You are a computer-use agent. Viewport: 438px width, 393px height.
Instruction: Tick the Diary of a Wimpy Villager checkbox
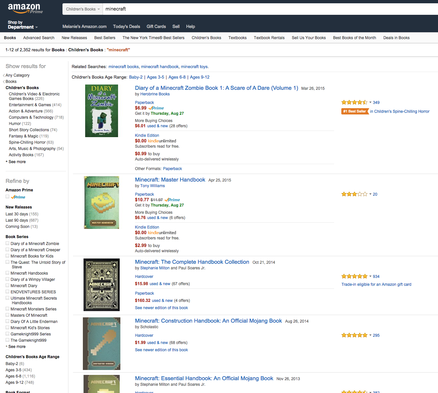[8, 279]
